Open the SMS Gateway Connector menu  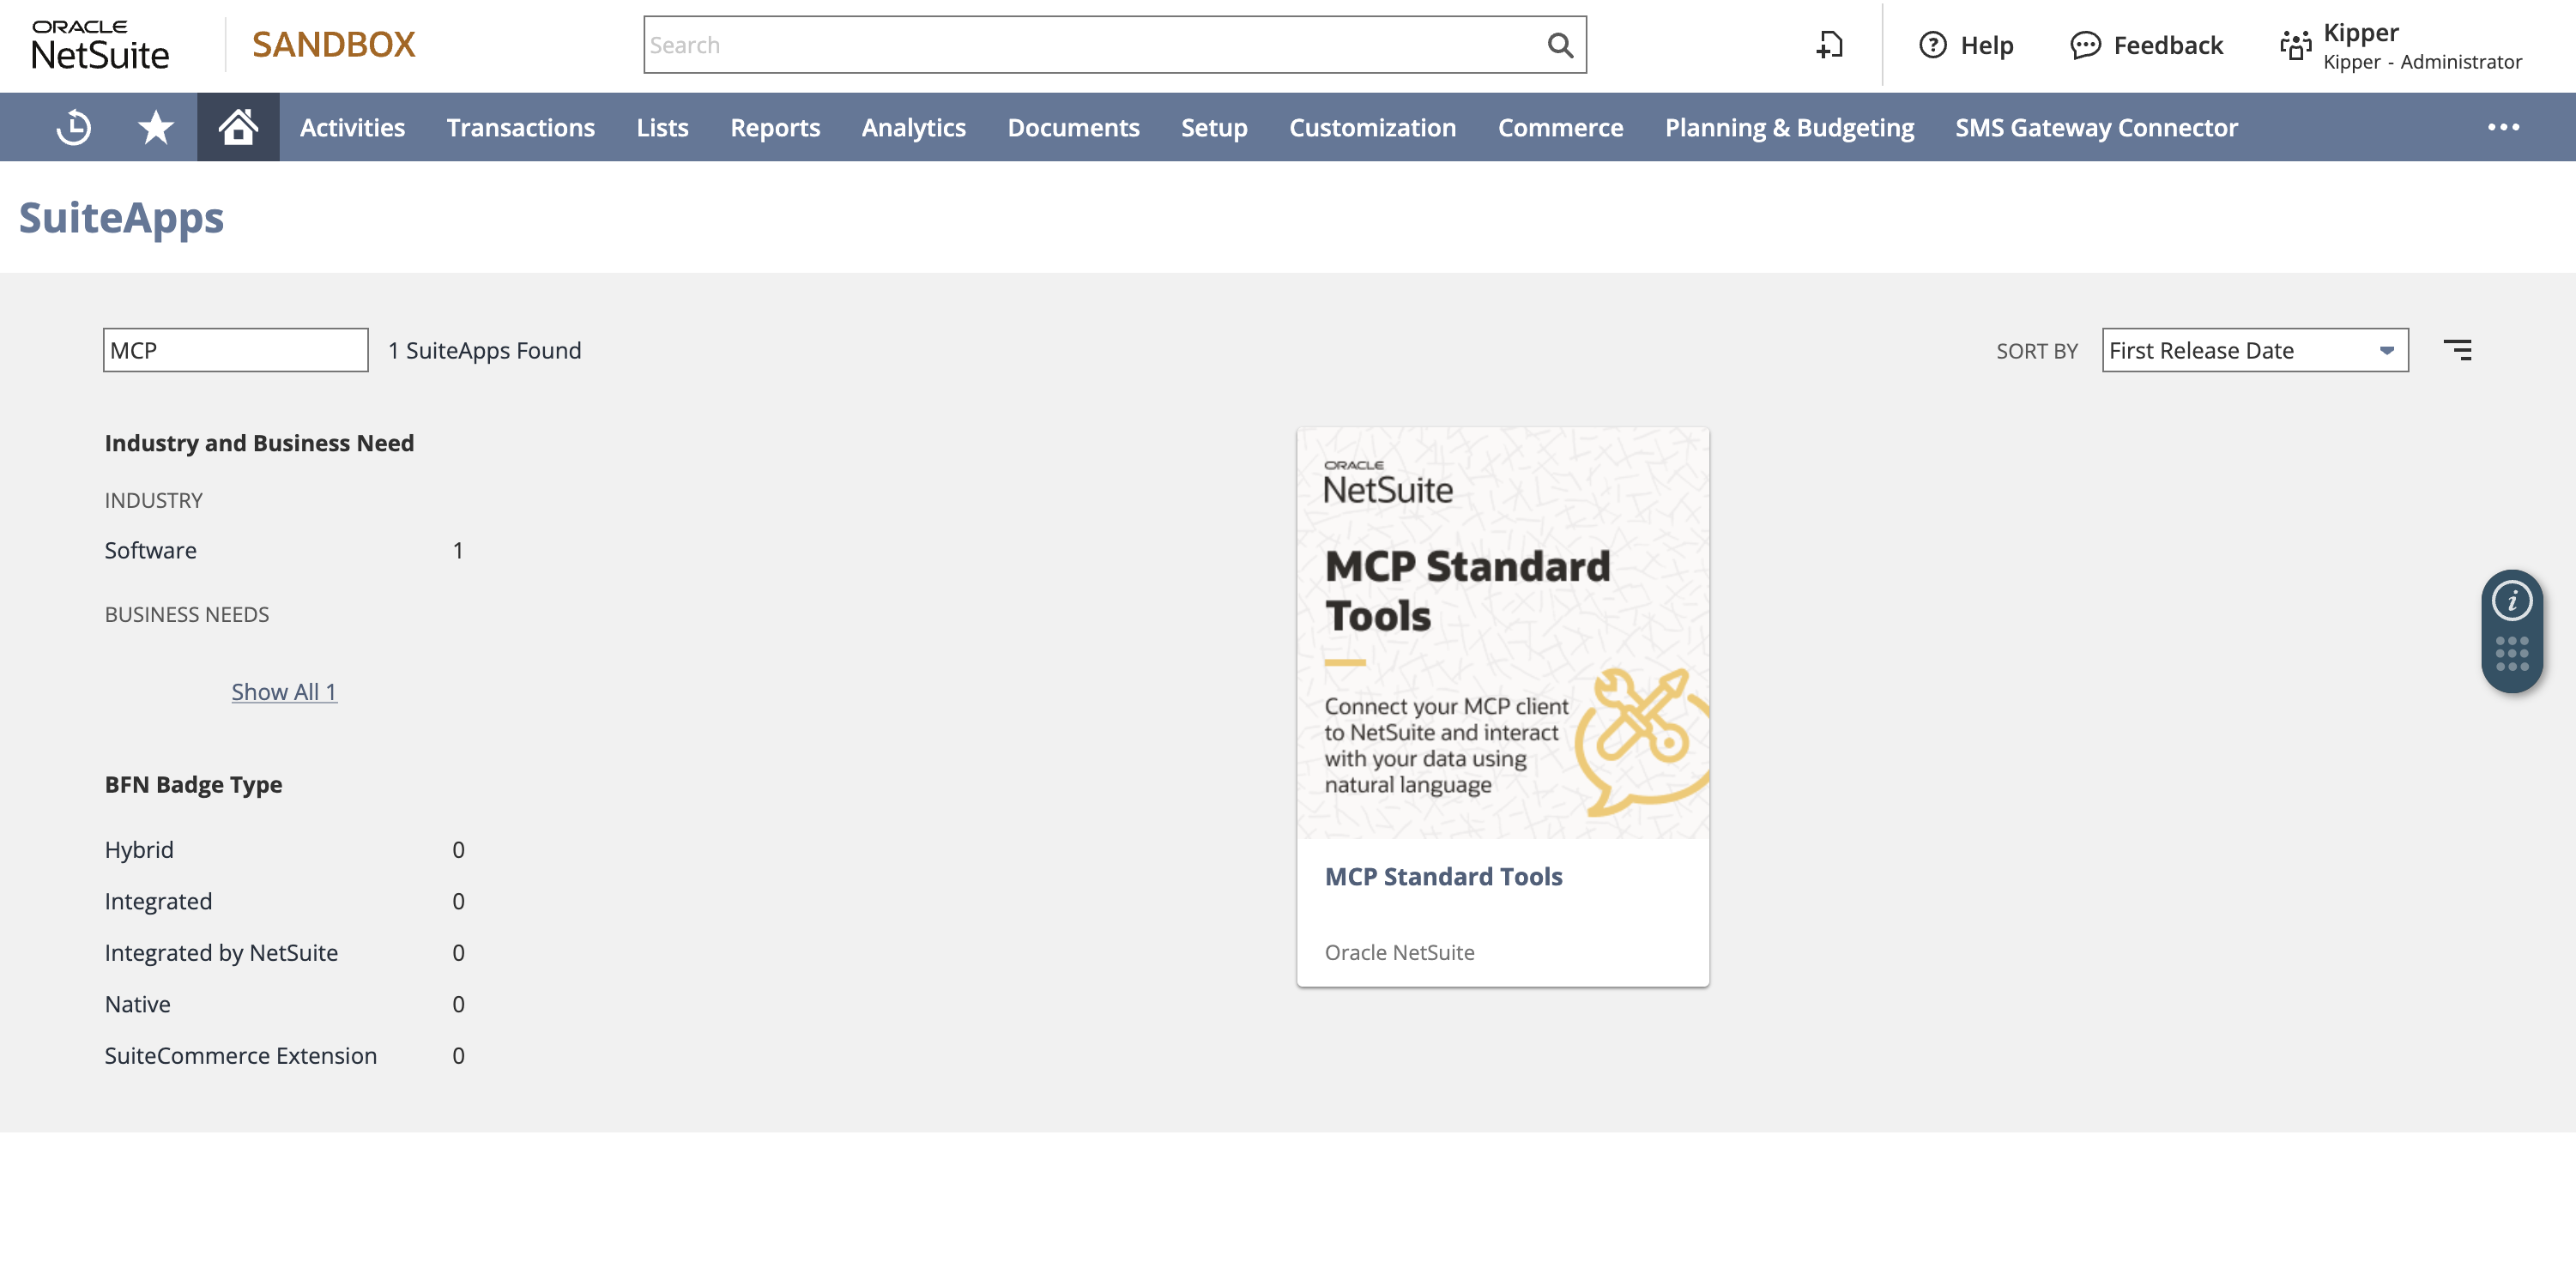click(x=2096, y=128)
